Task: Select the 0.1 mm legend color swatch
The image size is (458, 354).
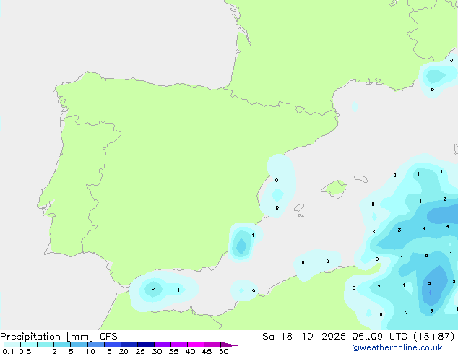Action: click(12, 345)
